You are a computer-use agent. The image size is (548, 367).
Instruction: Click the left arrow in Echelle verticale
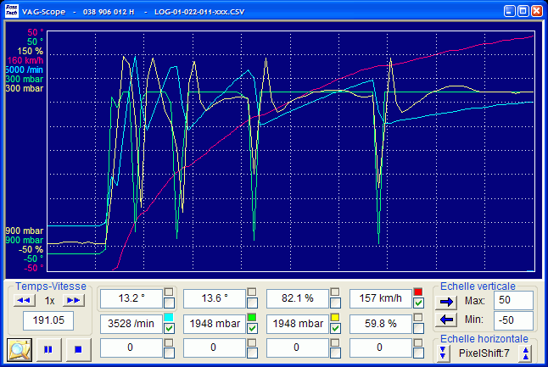(447, 320)
